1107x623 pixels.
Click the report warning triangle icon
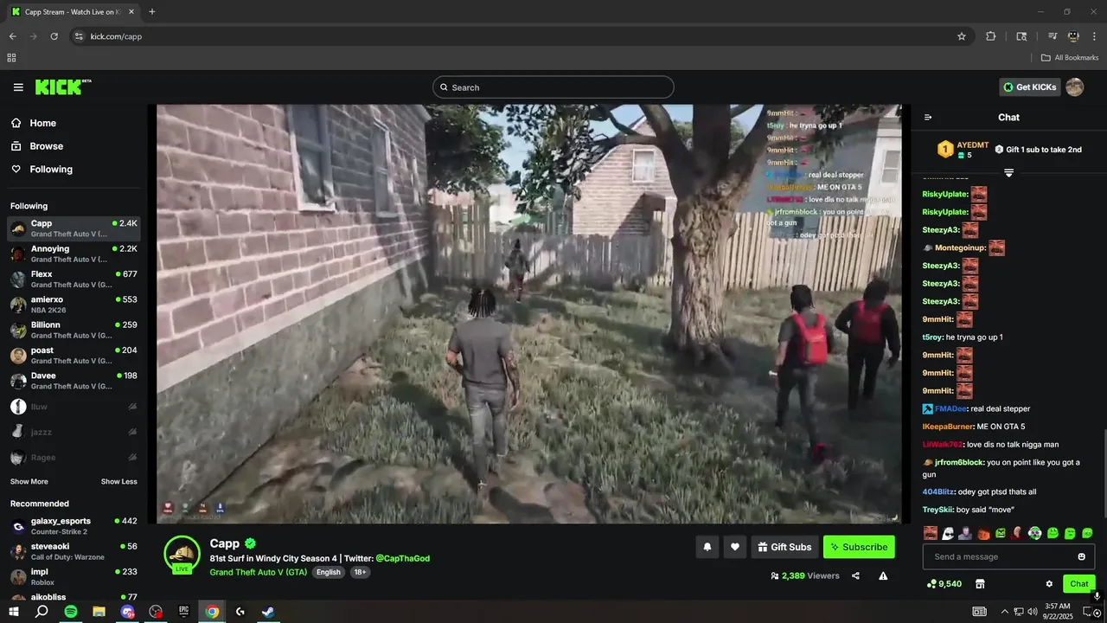coord(883,575)
